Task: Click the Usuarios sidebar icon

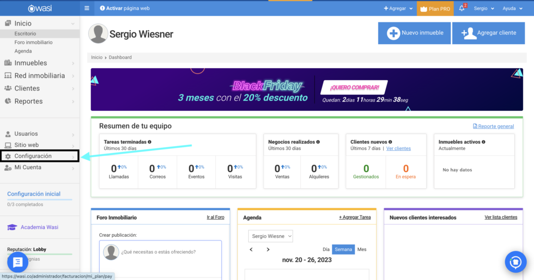Action: [x=8, y=134]
